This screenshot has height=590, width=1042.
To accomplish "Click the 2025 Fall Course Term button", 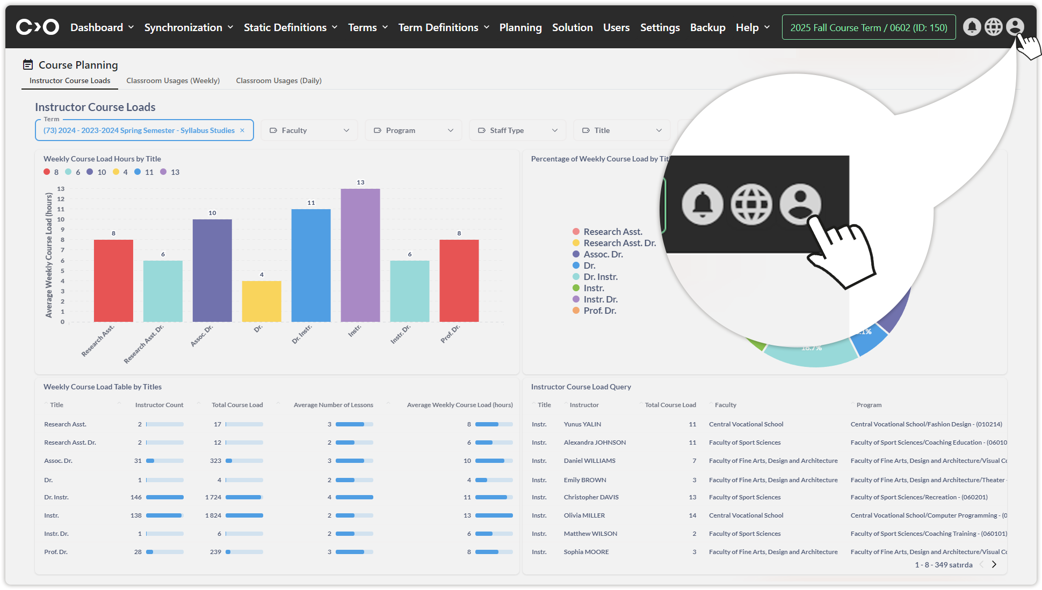I will point(869,27).
